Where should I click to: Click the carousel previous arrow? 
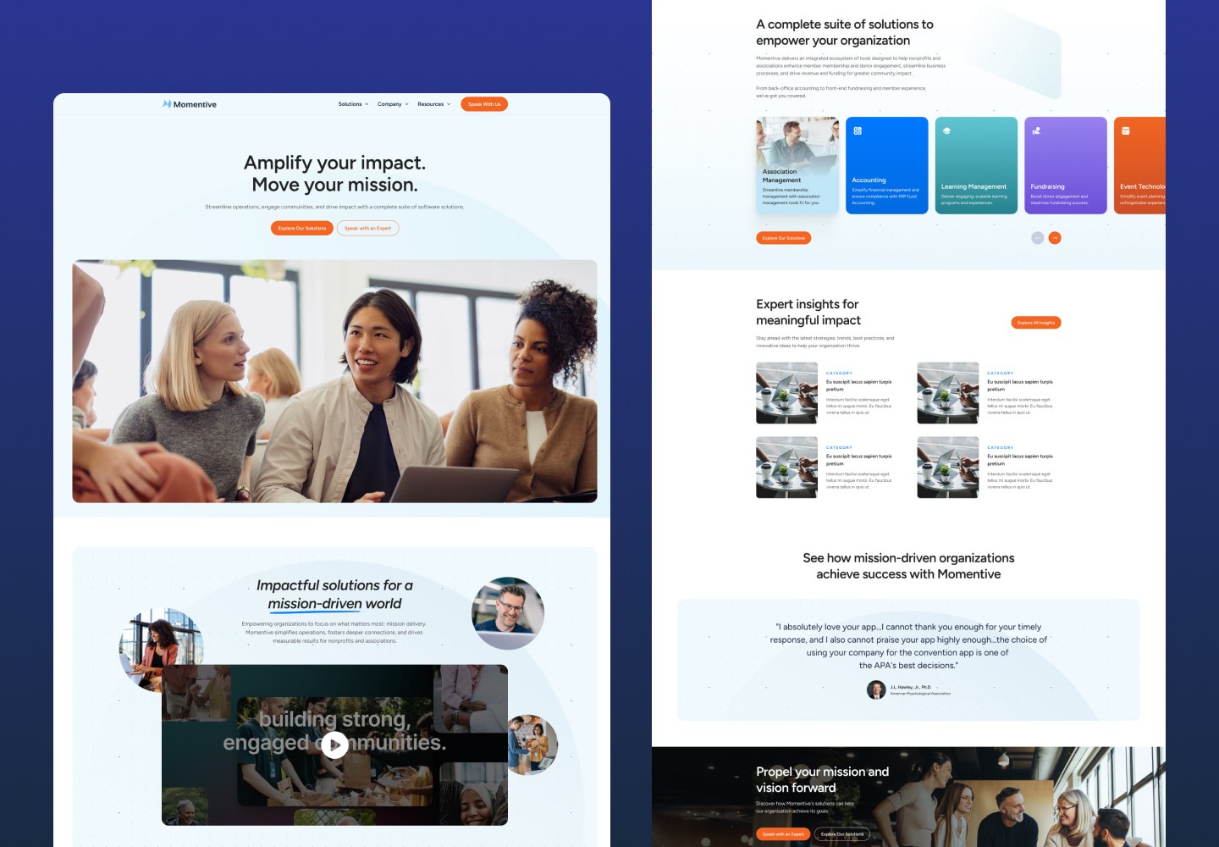click(1037, 238)
